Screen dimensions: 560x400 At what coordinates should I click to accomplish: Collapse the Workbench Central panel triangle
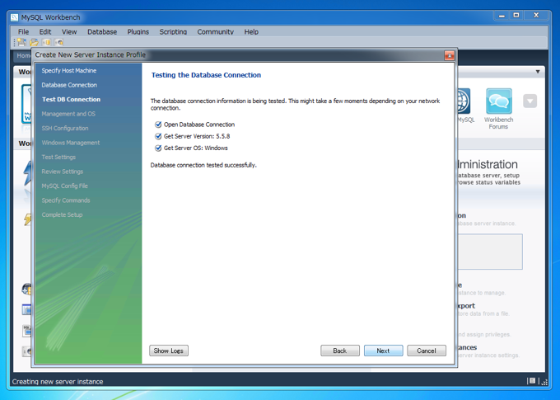(538, 72)
